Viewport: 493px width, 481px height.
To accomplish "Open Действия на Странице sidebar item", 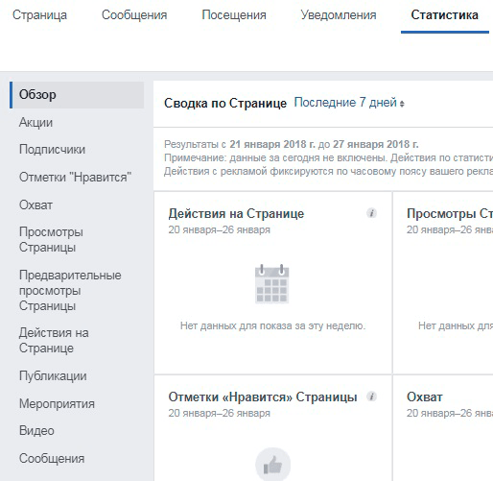I will point(54,340).
